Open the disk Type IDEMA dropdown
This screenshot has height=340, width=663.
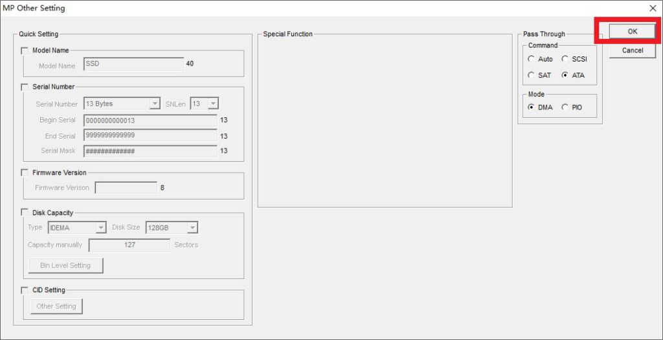pyautogui.click(x=100, y=227)
